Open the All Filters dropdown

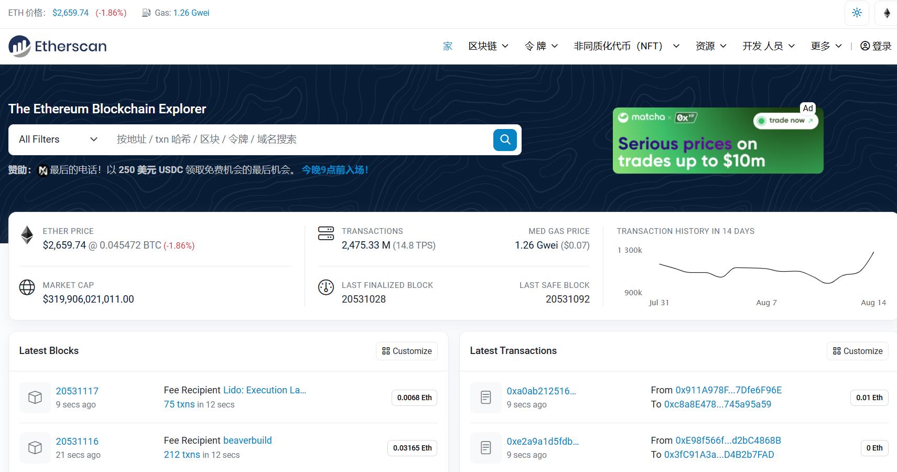(58, 140)
